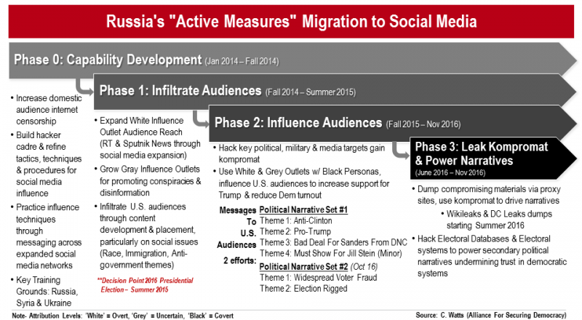Select the heading "Phase 3: Leak Kompromat & Power Narratives"
This screenshot has height=320, width=582.
point(482,153)
